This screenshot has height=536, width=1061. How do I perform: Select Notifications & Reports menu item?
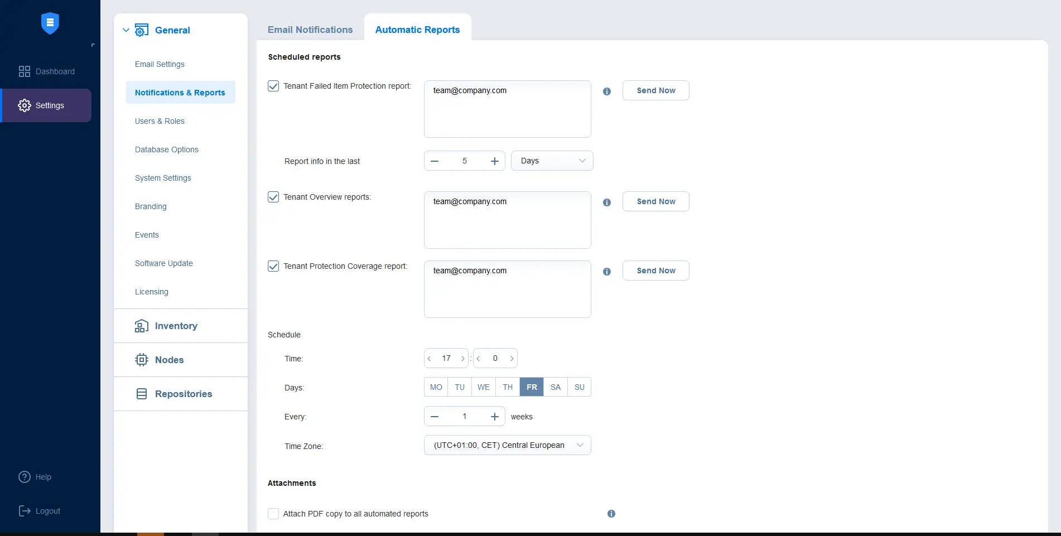tap(180, 93)
